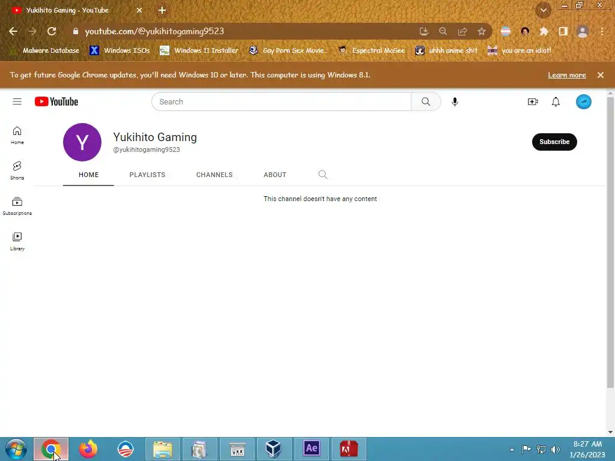Open tab search dropdown arrow

coord(543,10)
